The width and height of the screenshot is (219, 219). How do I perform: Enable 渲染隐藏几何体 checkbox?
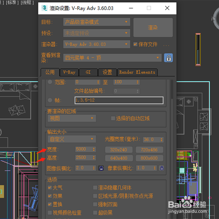click(x=95, y=188)
